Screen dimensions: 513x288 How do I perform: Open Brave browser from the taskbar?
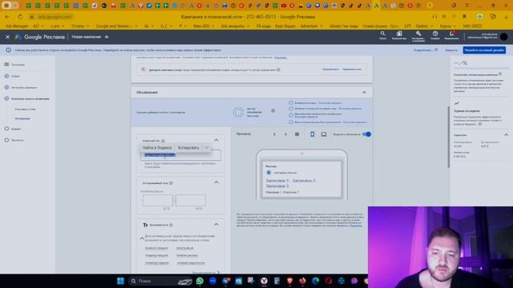coord(289,281)
